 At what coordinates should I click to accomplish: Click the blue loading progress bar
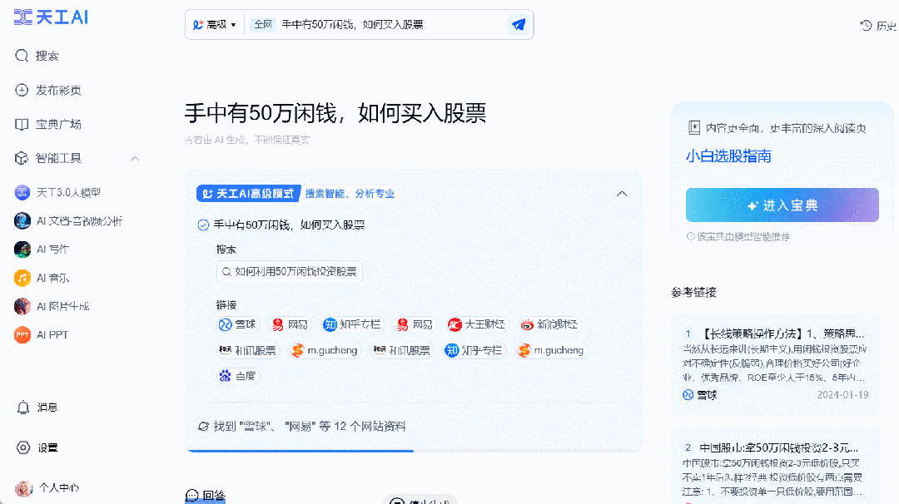pos(300,450)
